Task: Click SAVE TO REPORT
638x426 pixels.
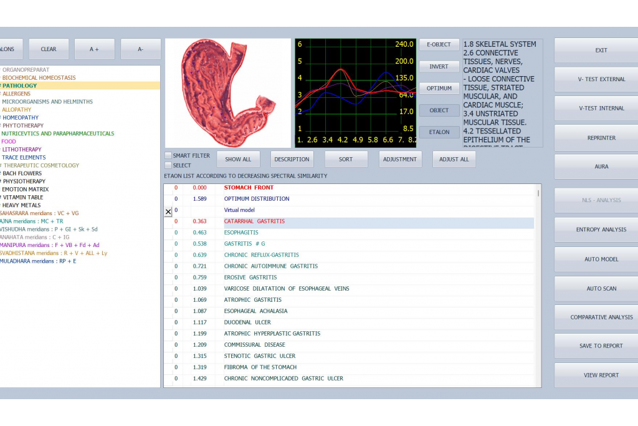Action: 601,346
